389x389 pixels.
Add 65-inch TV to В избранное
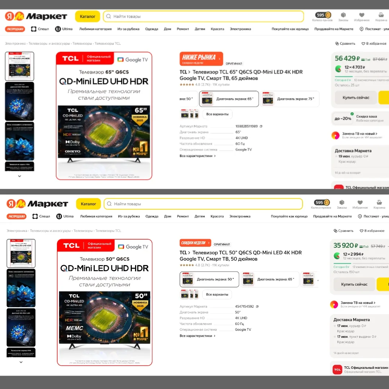tap(374, 44)
